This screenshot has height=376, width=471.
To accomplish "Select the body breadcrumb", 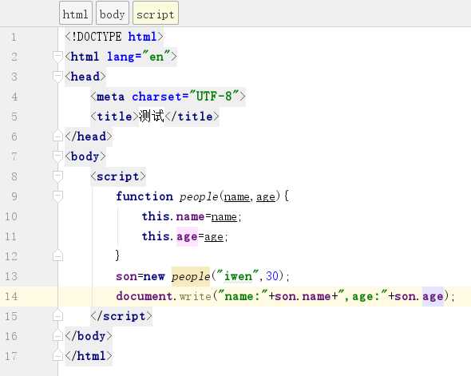I will point(113,13).
